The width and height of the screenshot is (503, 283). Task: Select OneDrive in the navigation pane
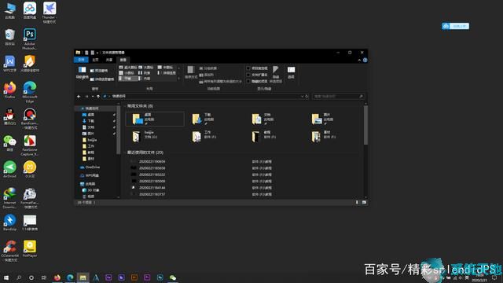(x=90, y=167)
